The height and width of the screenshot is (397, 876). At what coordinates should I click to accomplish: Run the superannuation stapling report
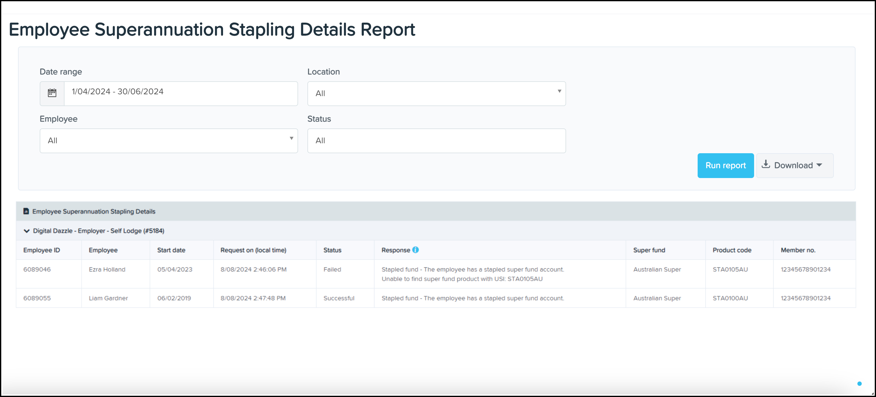tap(725, 166)
